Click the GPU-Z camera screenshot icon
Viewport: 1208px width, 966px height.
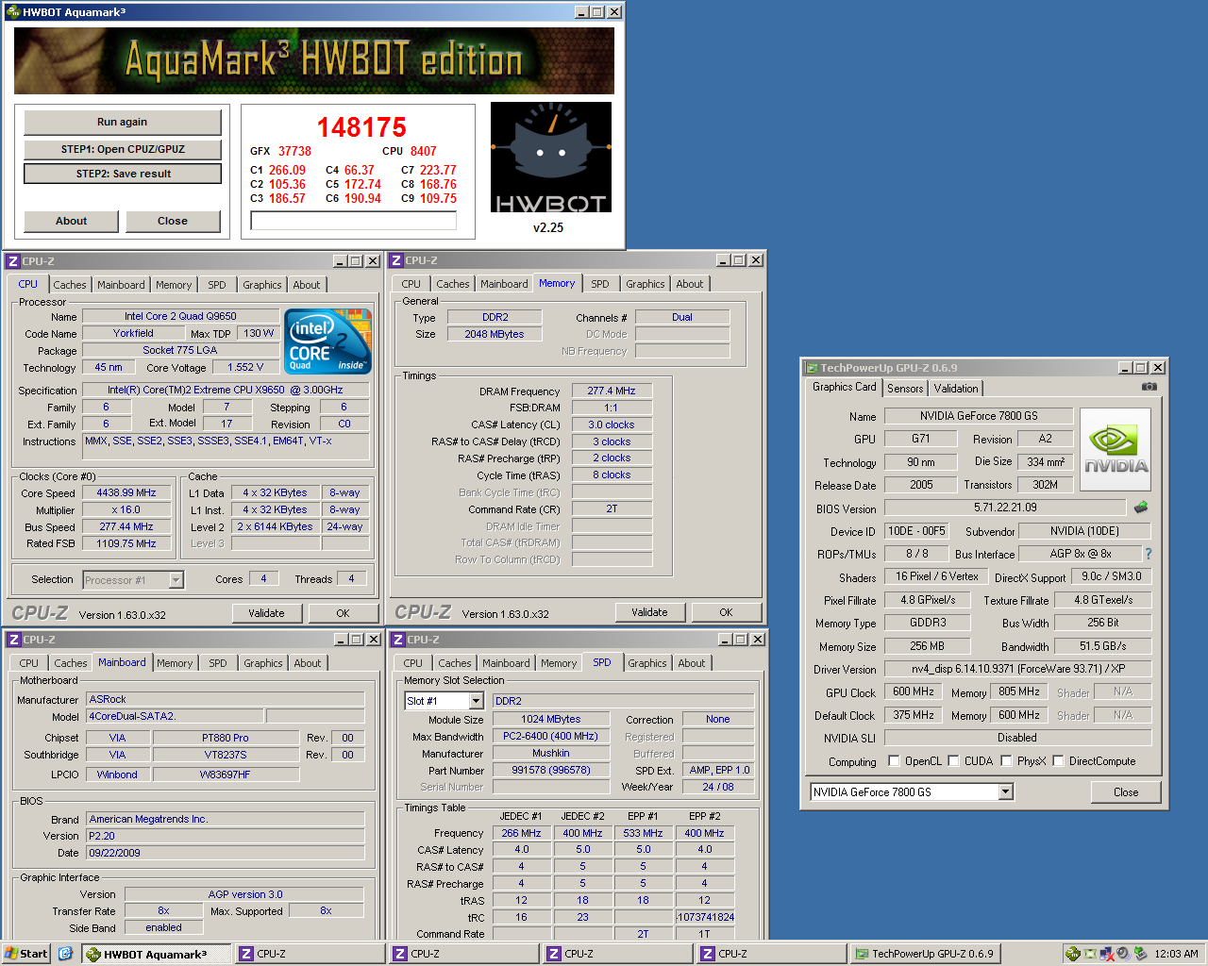click(1149, 387)
